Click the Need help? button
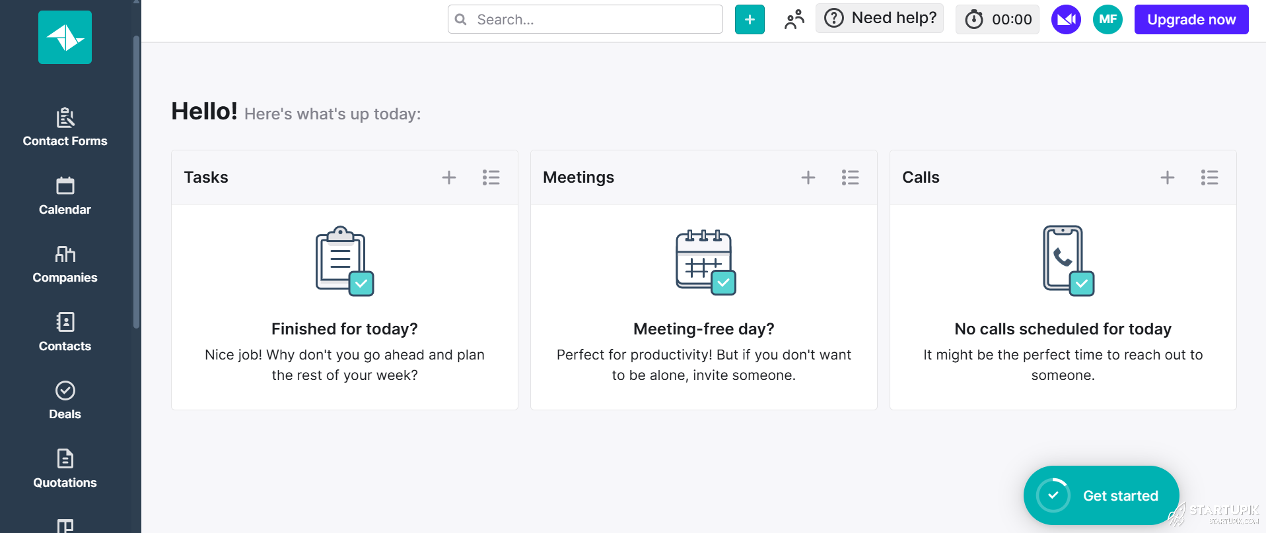1266x533 pixels. pyautogui.click(x=880, y=18)
